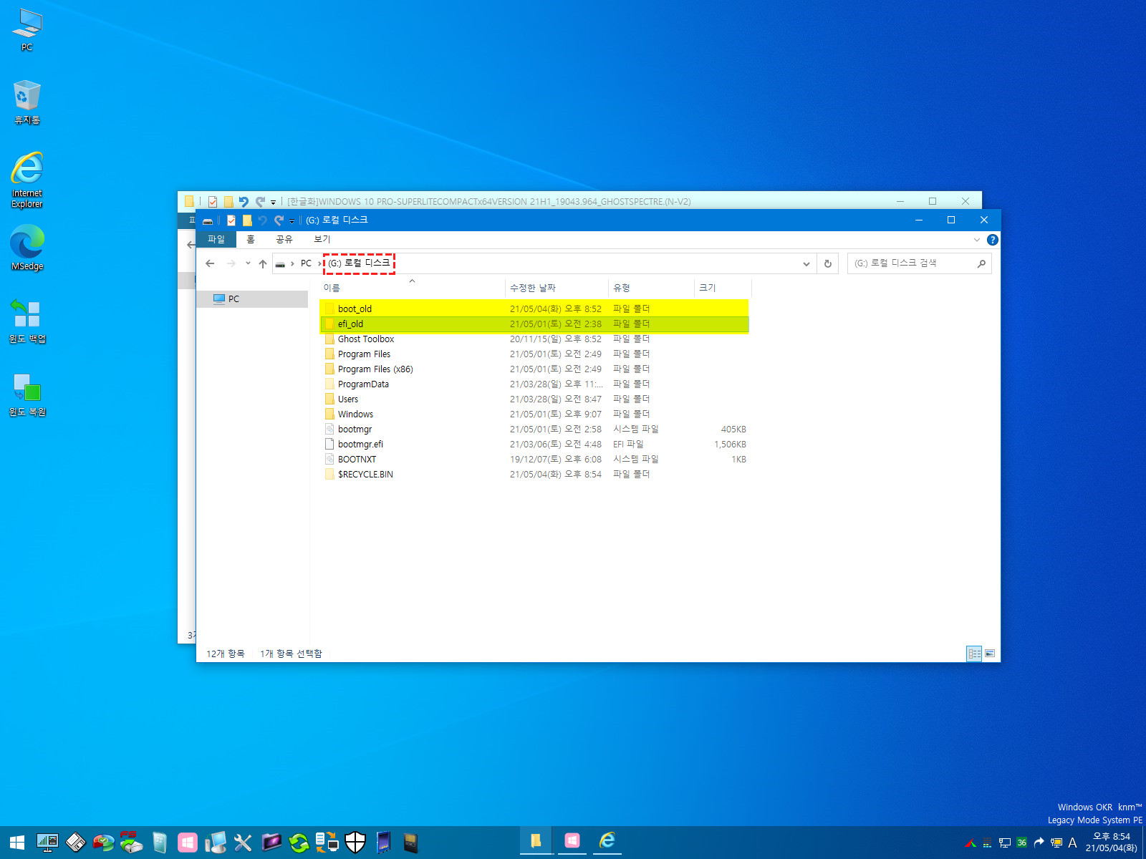
Task: Launch Internet Explorer from the desktop
Action: (27, 179)
